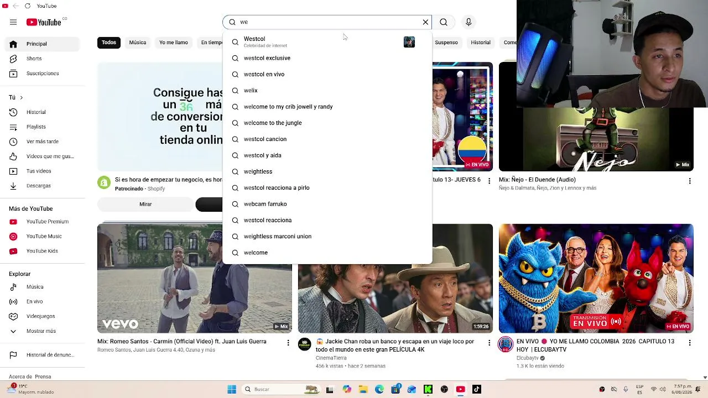Open Descargas in the sidebar

(43, 186)
